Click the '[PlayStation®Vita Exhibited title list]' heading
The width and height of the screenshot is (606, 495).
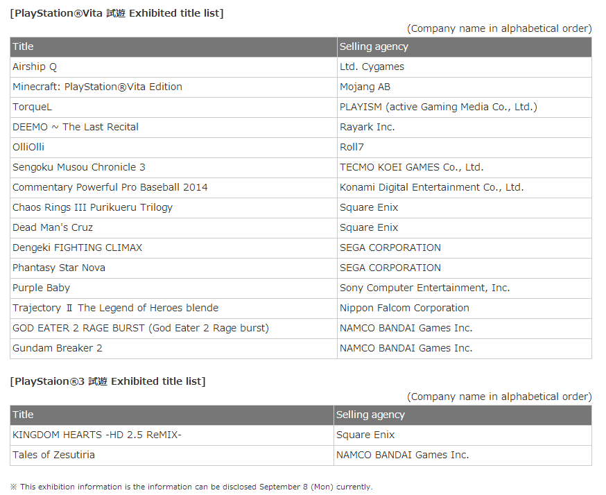[x=116, y=14]
